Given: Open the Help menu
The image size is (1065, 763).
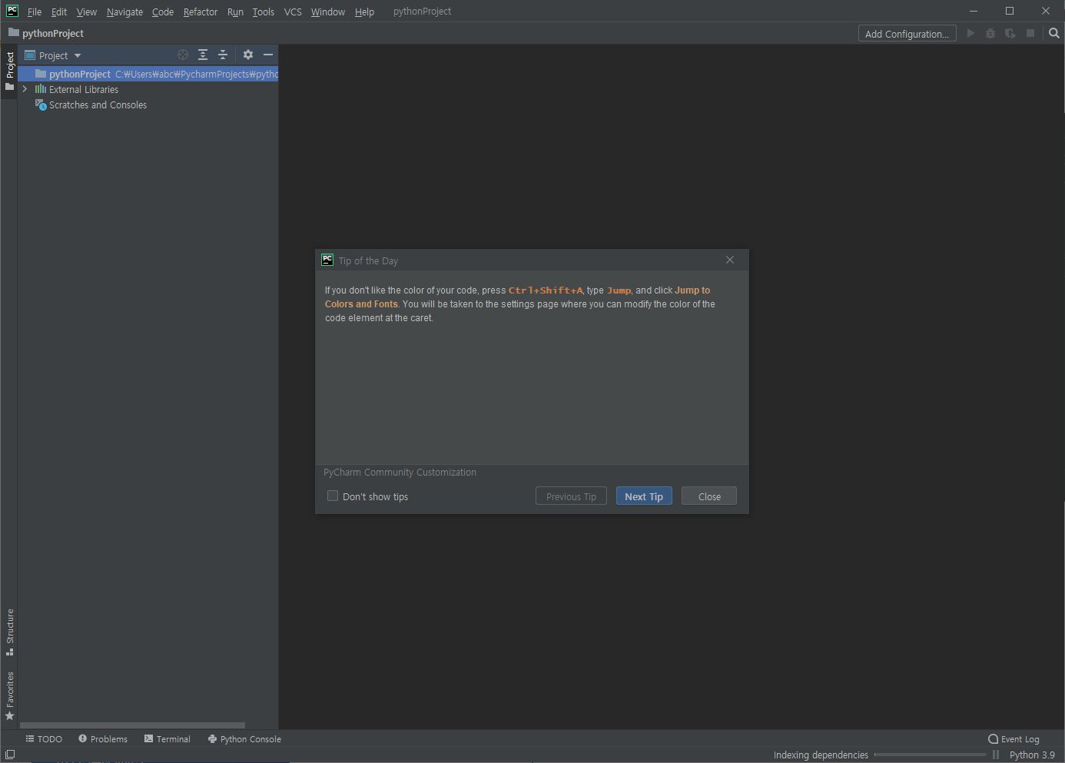Looking at the screenshot, I should click(364, 12).
